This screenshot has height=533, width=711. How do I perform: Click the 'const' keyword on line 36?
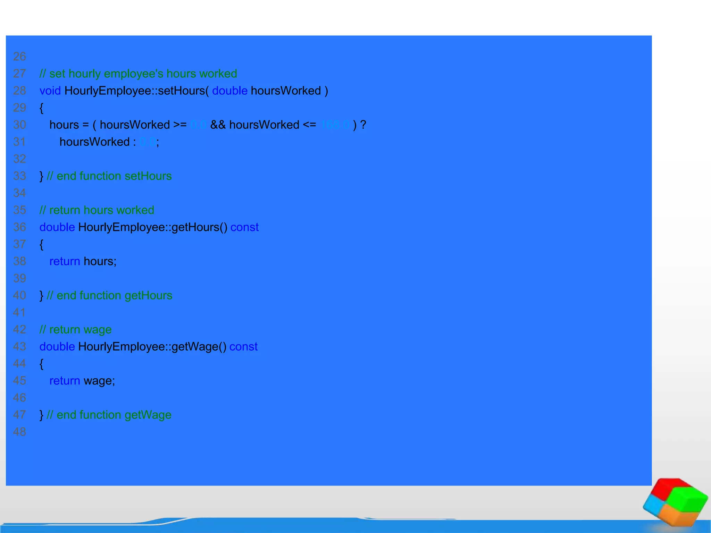coord(244,227)
